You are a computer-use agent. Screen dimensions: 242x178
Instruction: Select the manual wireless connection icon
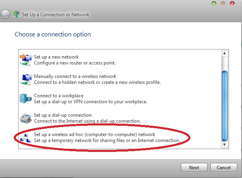pyautogui.click(x=26, y=80)
